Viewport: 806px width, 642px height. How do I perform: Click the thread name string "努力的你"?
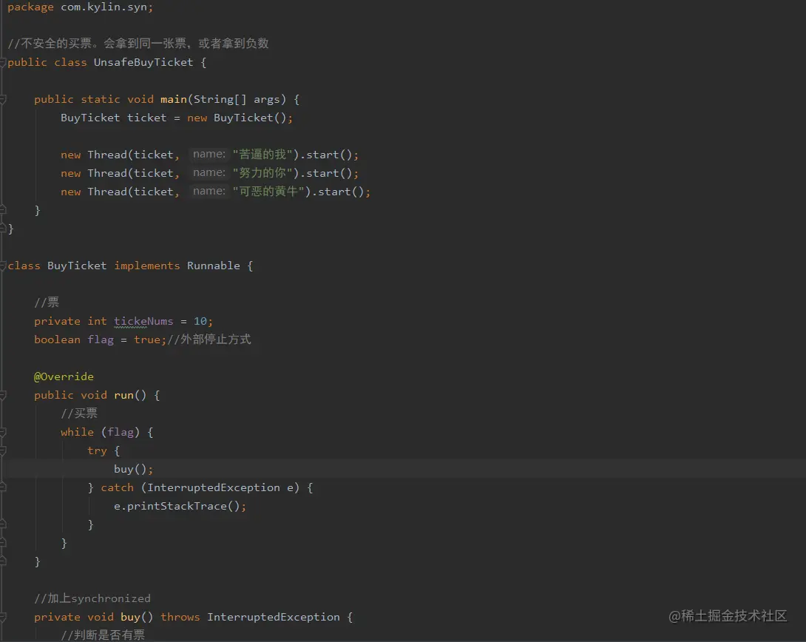click(263, 173)
